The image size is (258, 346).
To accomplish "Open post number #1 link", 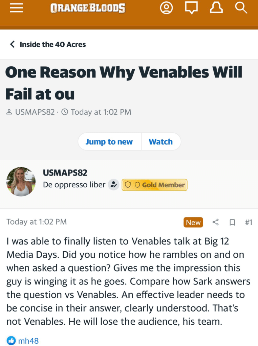I will coord(248,222).
